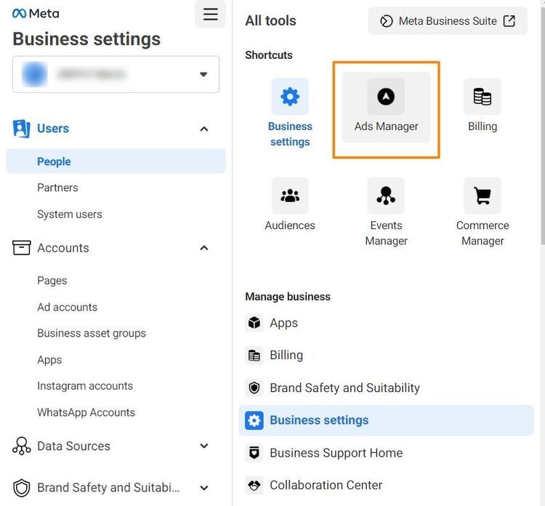Click the Accounts section label
This screenshot has width=545, height=506.
[x=63, y=248]
